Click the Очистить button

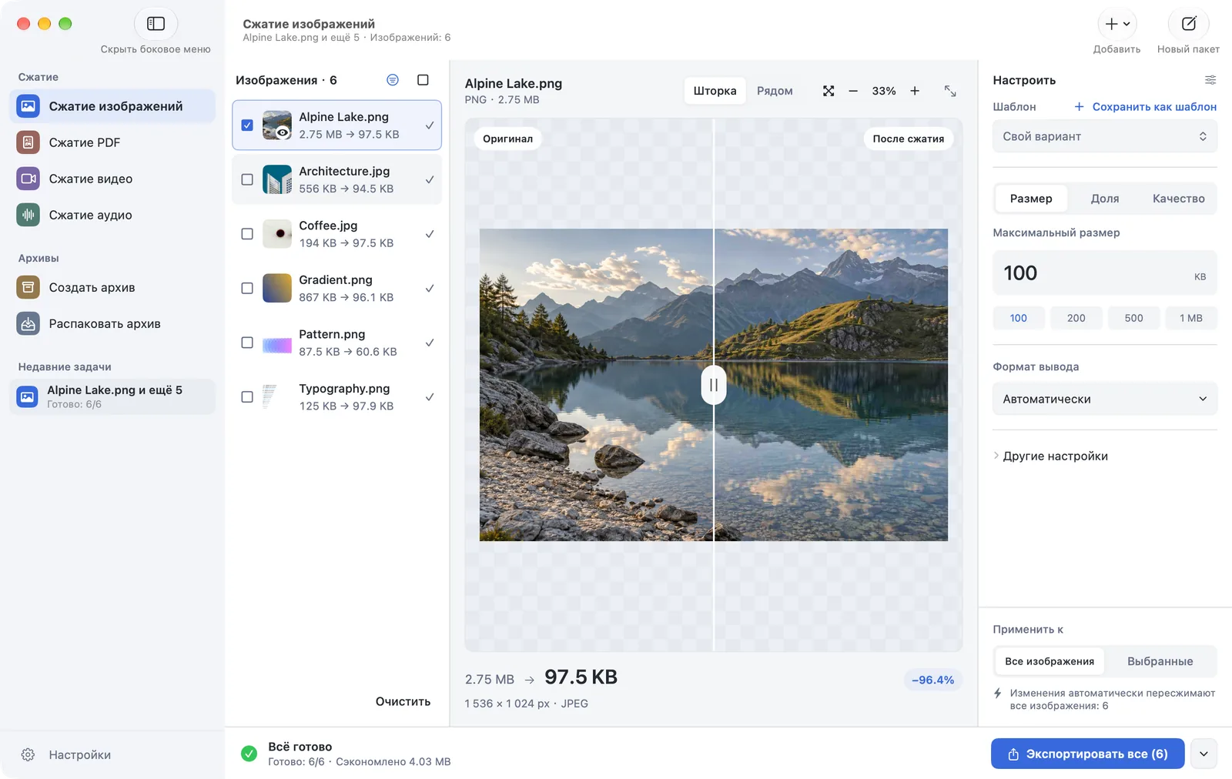pyautogui.click(x=403, y=701)
